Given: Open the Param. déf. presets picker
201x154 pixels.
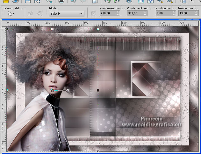Looking at the screenshot, I should pyautogui.click(x=11, y=13).
